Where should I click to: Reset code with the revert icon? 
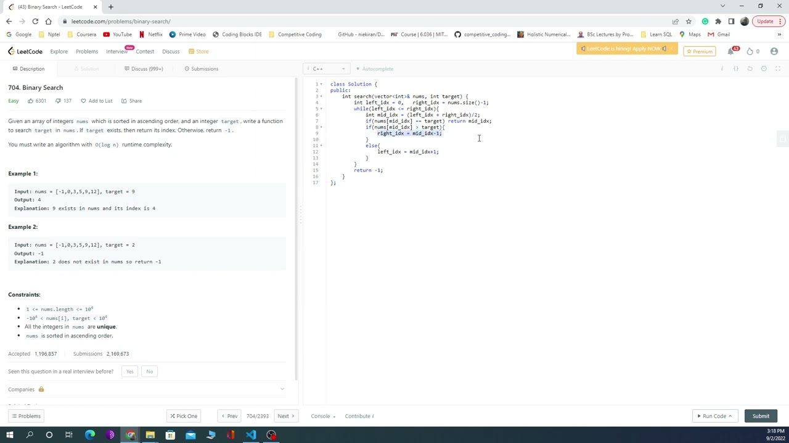750,69
